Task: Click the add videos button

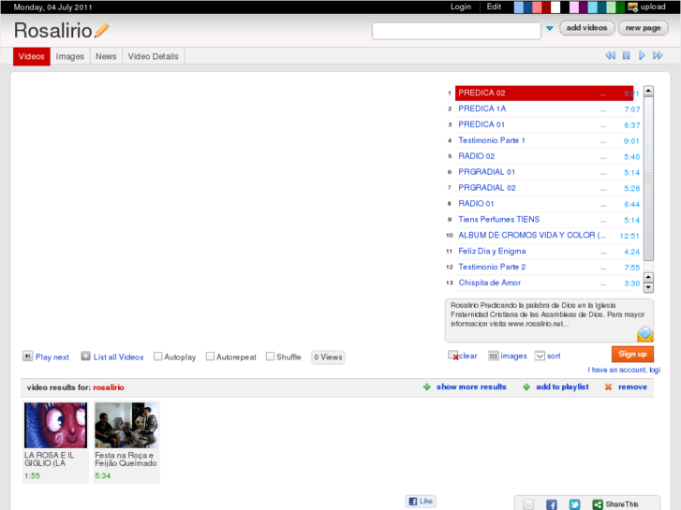Action: [x=586, y=28]
